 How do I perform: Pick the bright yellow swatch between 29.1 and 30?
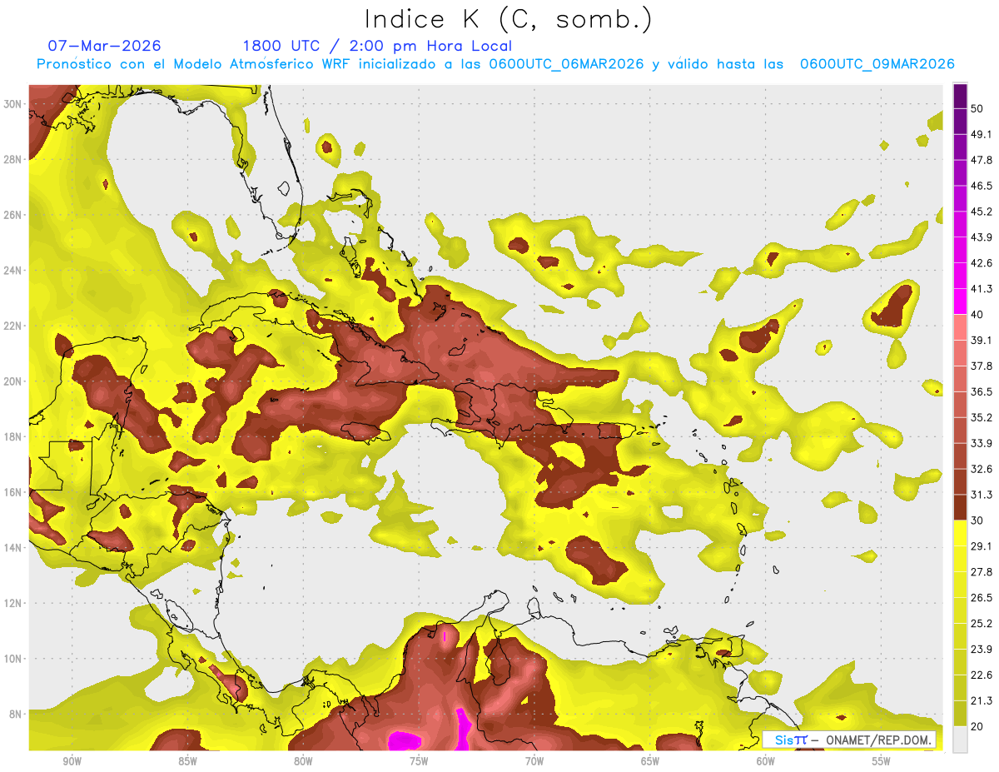click(960, 533)
